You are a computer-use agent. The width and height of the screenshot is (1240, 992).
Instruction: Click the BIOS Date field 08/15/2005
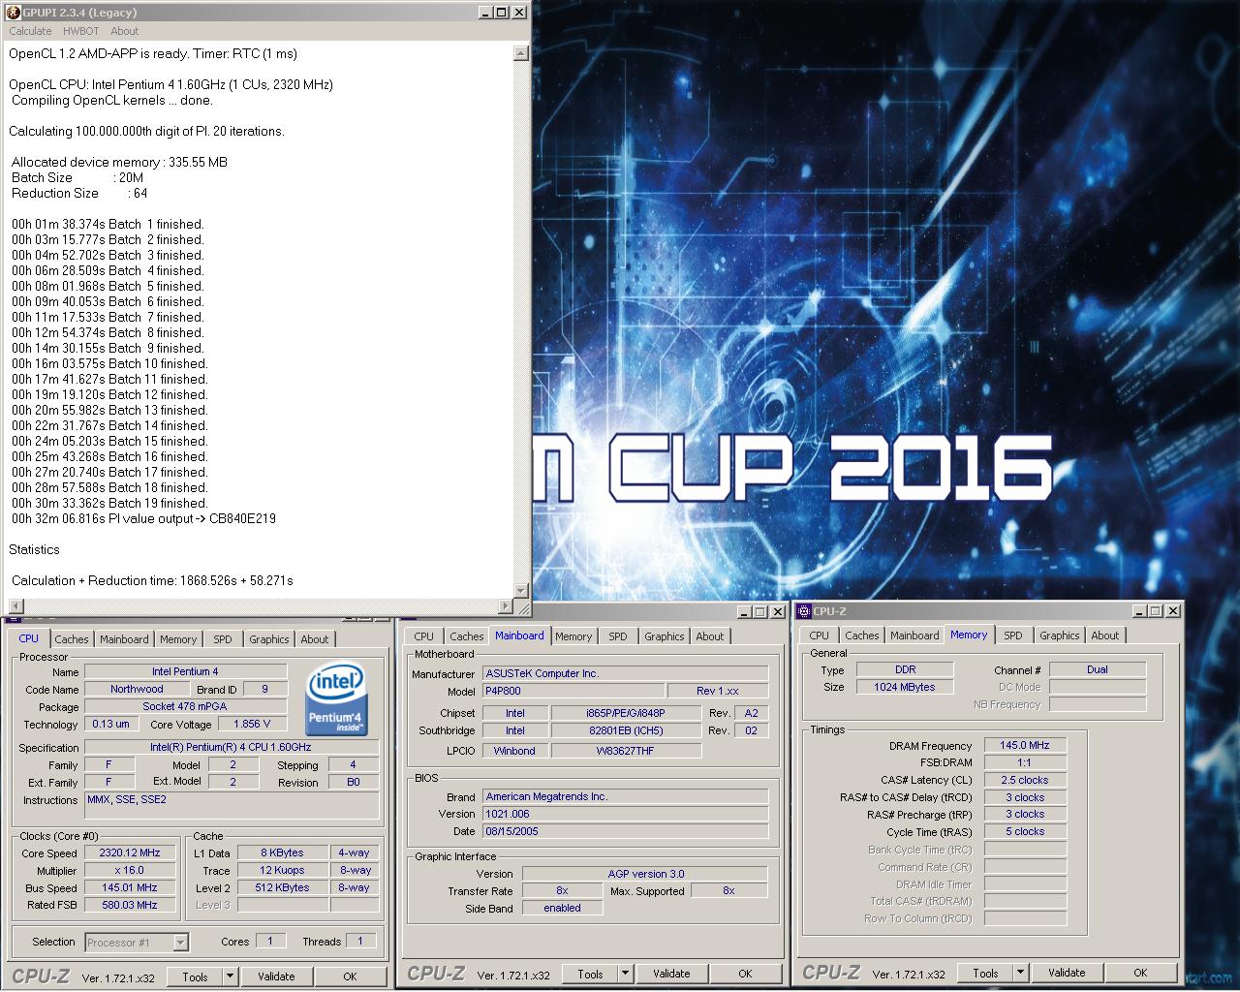coord(625,831)
